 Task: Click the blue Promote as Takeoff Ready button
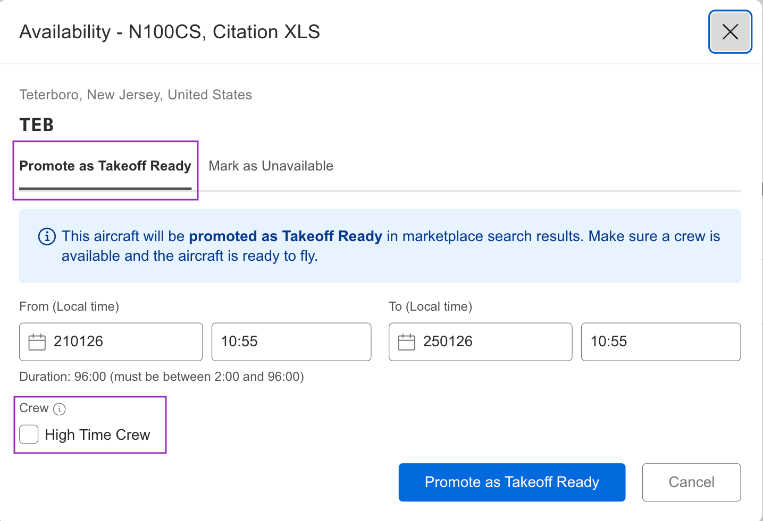[x=511, y=482]
